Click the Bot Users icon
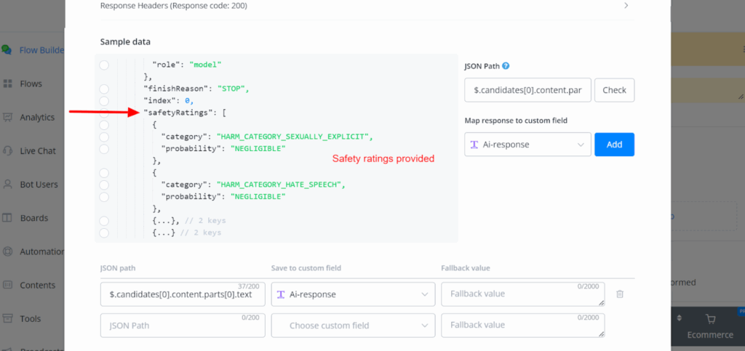 [x=7, y=185]
